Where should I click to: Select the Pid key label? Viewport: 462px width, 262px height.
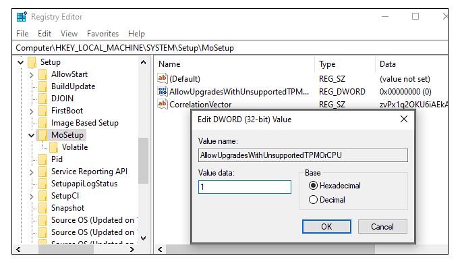(x=57, y=159)
